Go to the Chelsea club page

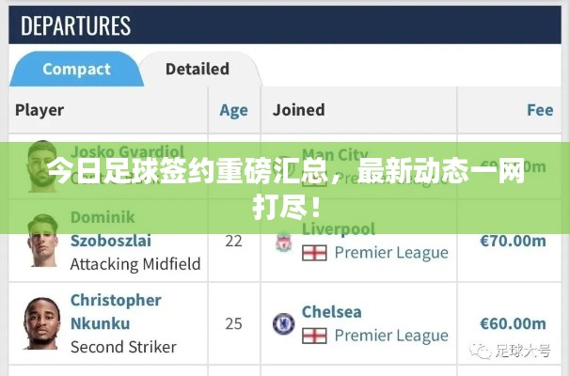pyautogui.click(x=332, y=312)
